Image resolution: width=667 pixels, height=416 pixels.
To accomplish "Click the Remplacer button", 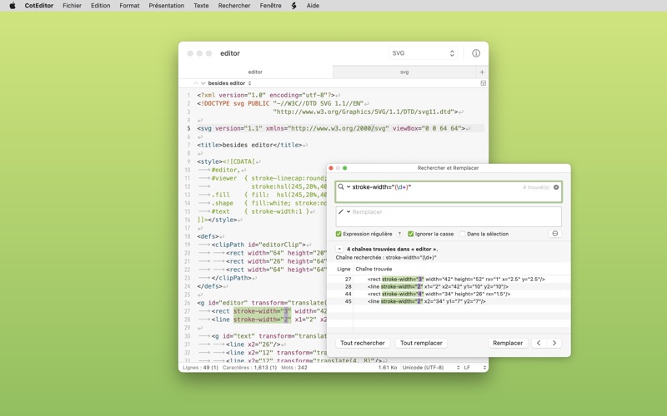I will [508, 343].
